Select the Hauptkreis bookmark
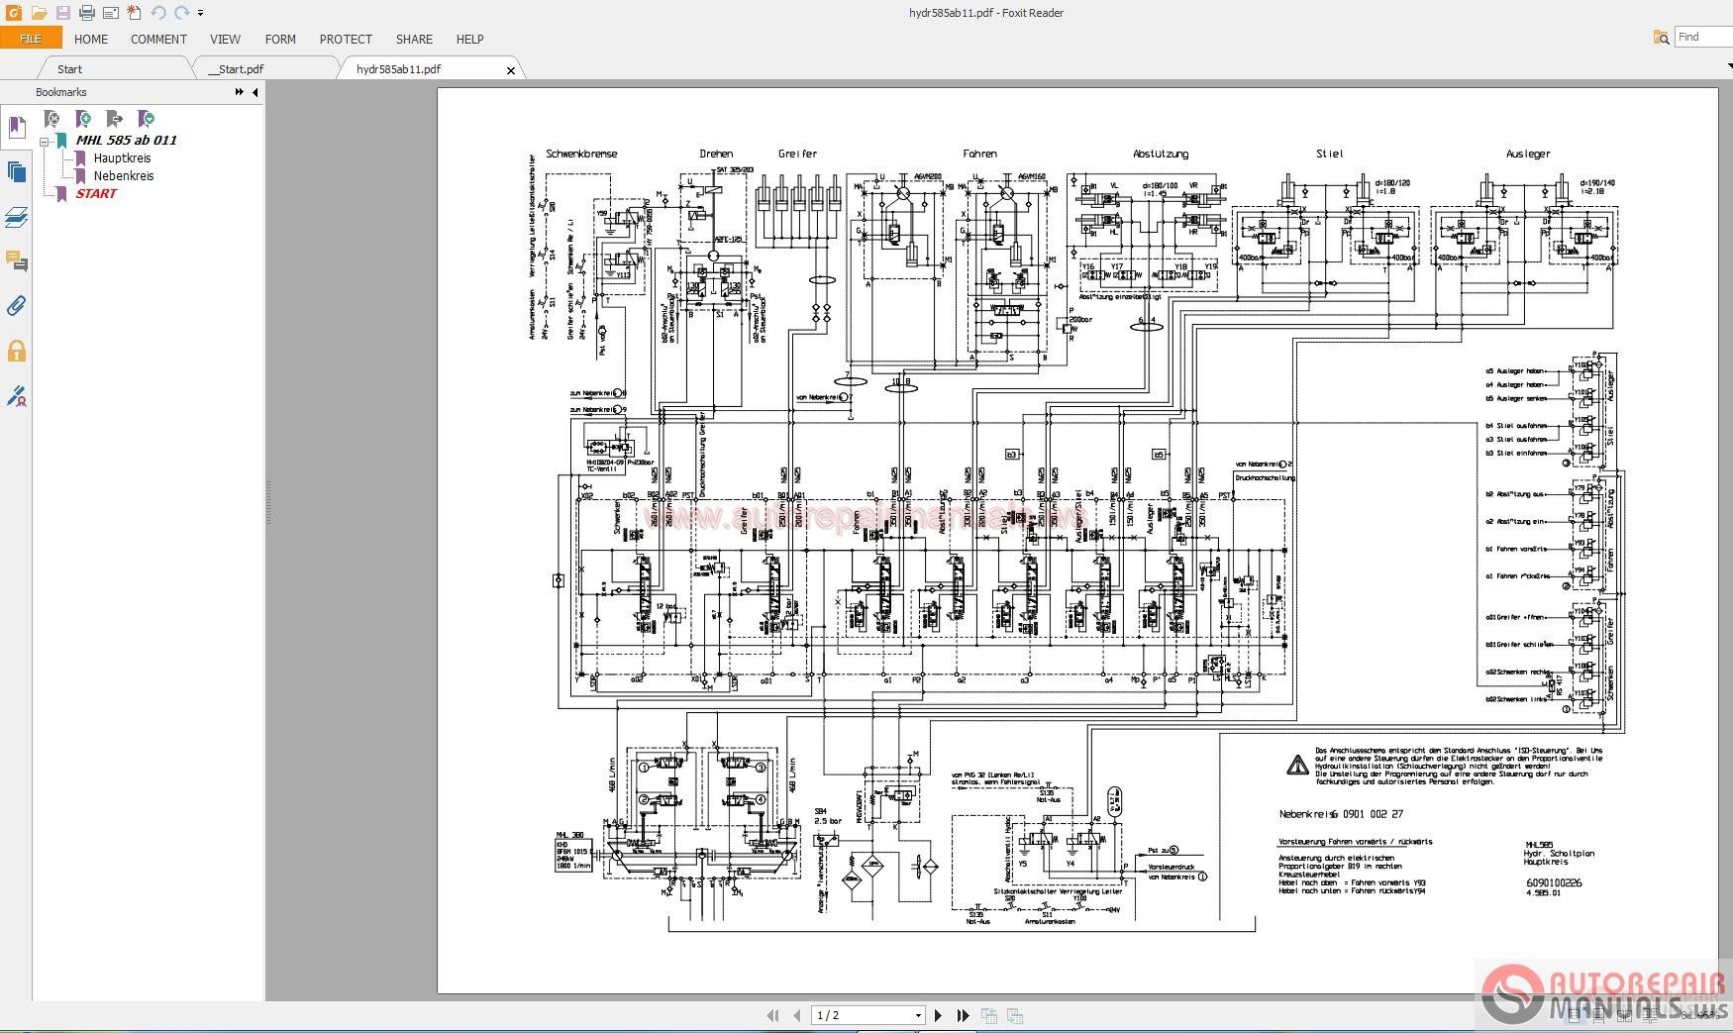 point(122,158)
